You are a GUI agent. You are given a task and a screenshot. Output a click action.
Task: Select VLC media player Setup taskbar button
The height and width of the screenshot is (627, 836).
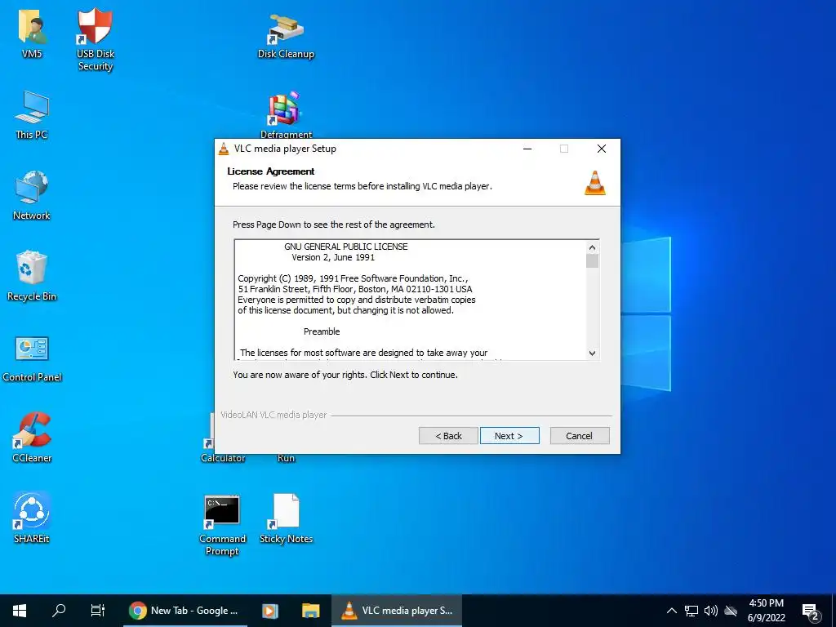(x=397, y=611)
